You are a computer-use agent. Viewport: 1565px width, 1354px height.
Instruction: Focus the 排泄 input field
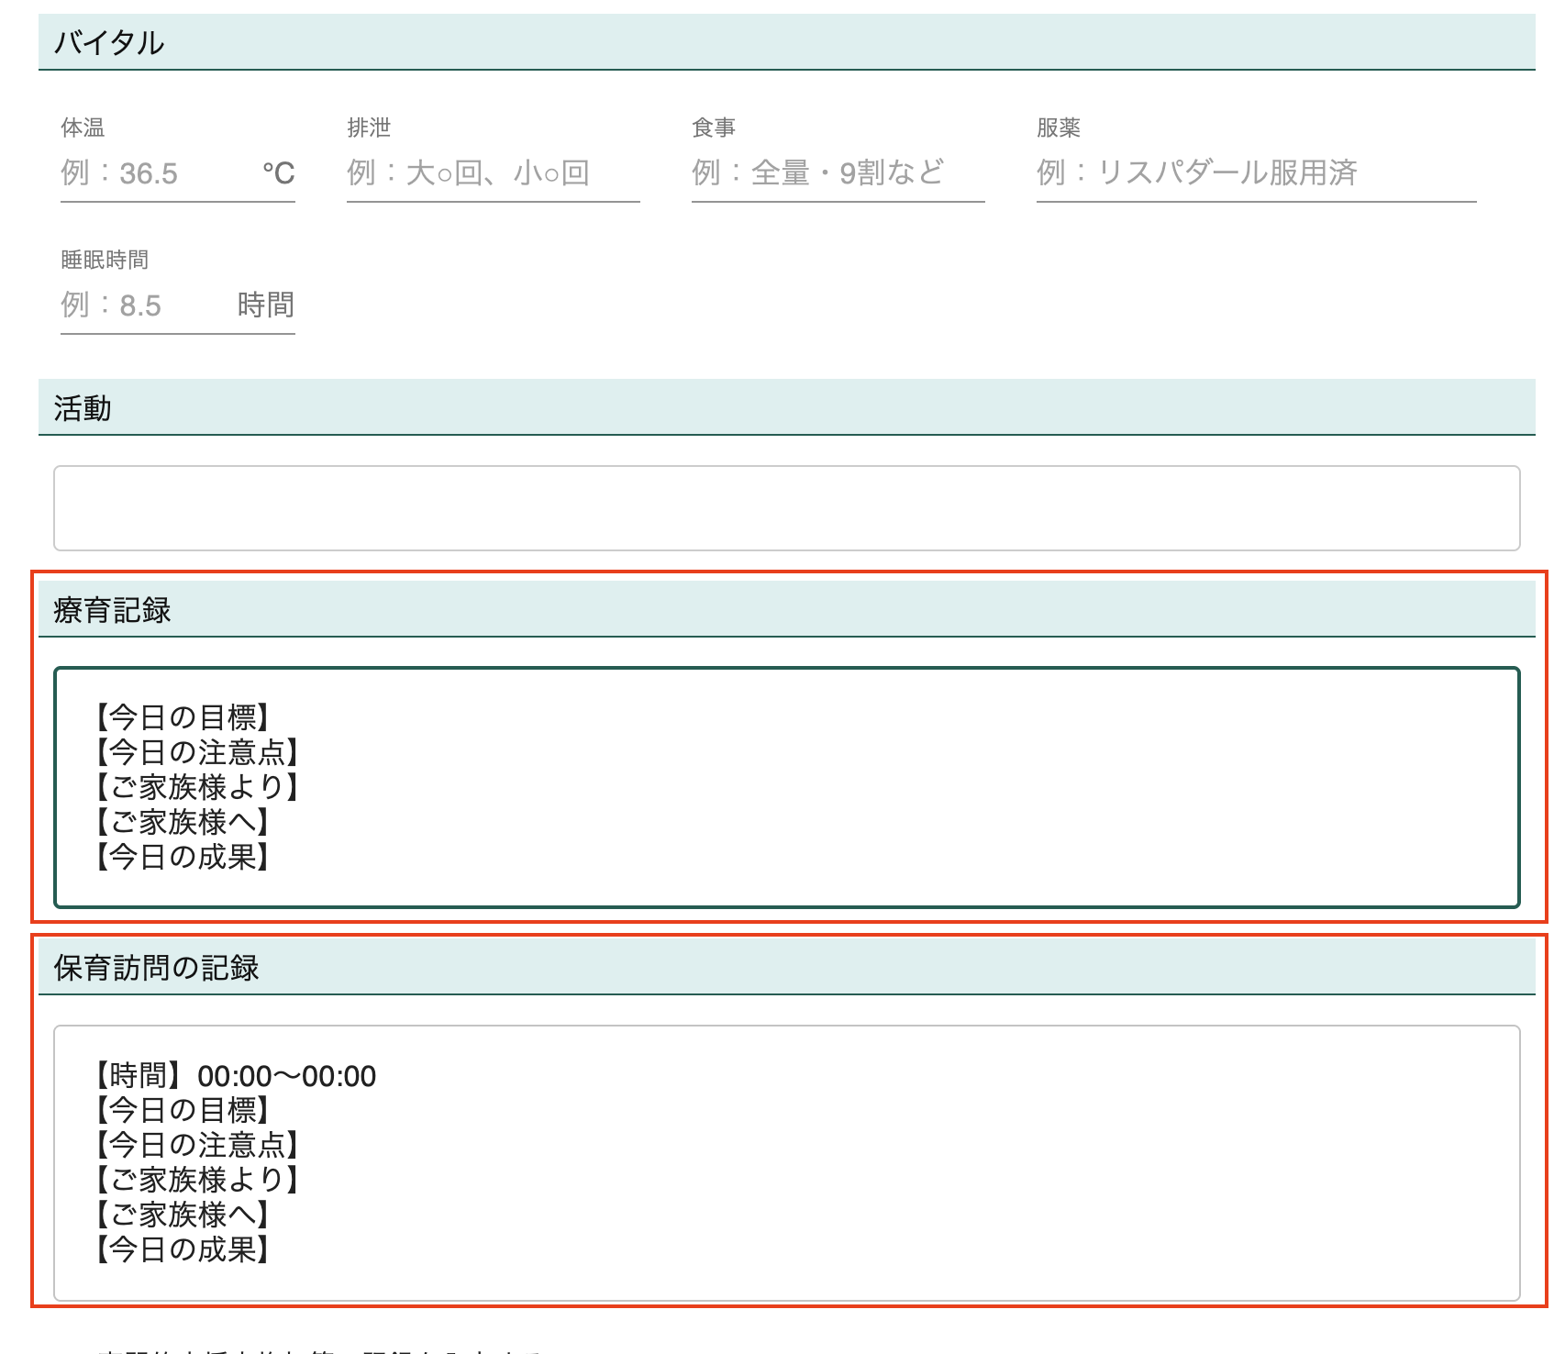click(x=492, y=173)
